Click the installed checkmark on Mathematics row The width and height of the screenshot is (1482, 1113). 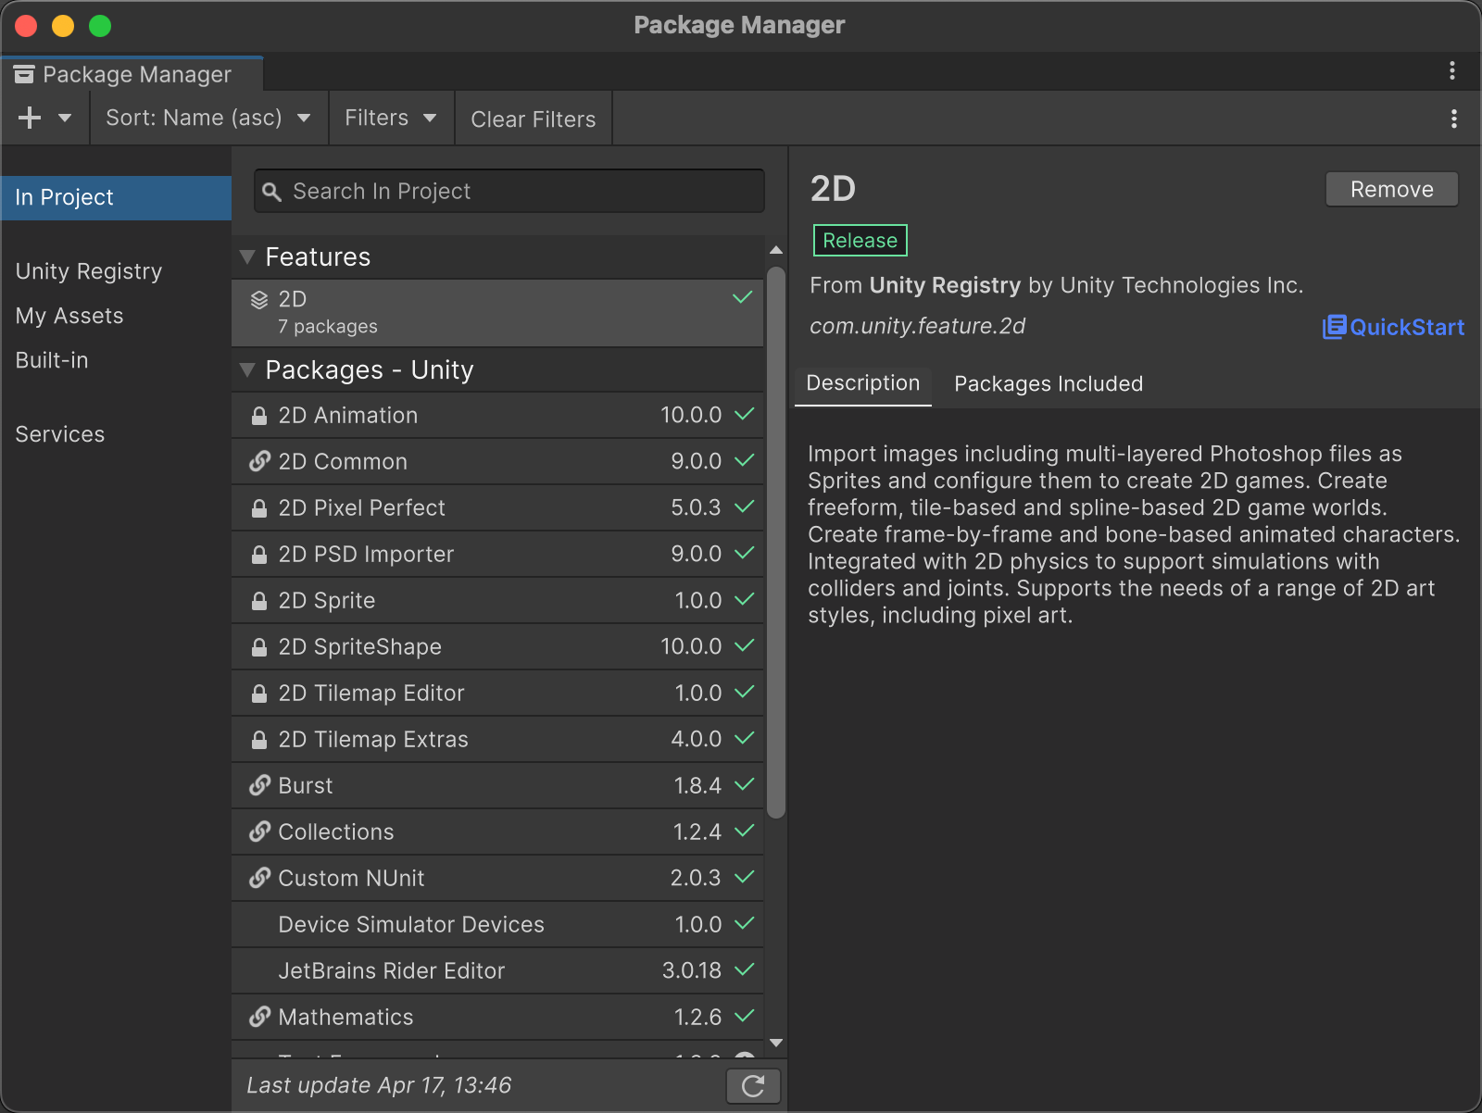point(744,1016)
